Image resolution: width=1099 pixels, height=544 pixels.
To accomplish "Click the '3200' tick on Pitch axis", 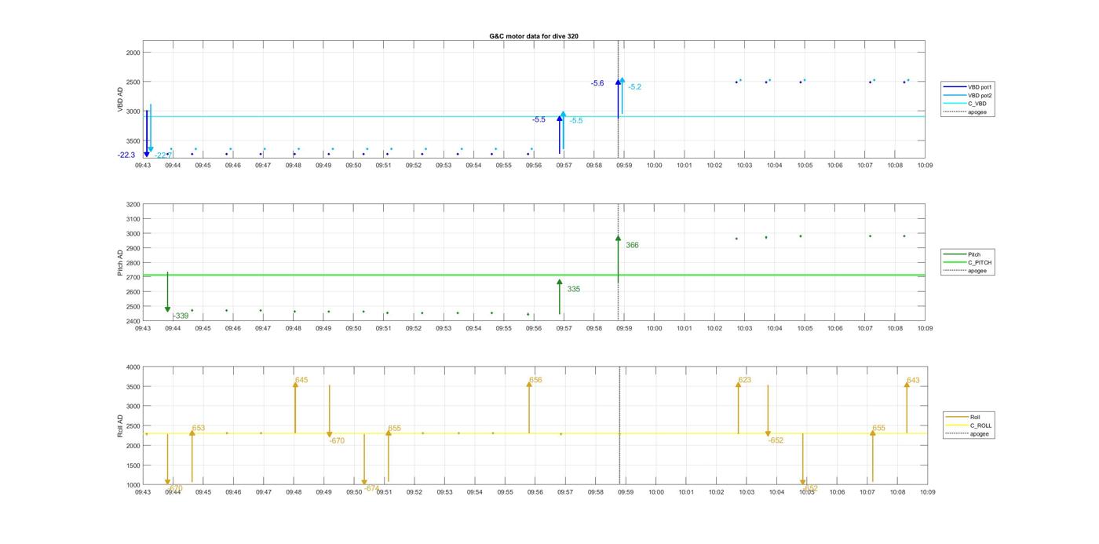I will point(133,205).
